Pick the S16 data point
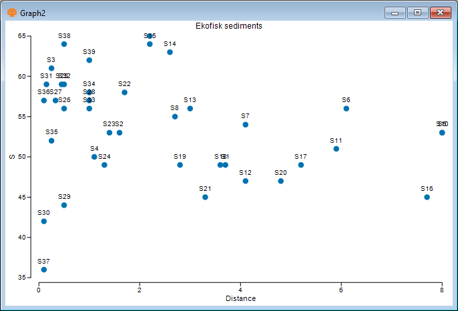458x311 pixels. tap(427, 197)
